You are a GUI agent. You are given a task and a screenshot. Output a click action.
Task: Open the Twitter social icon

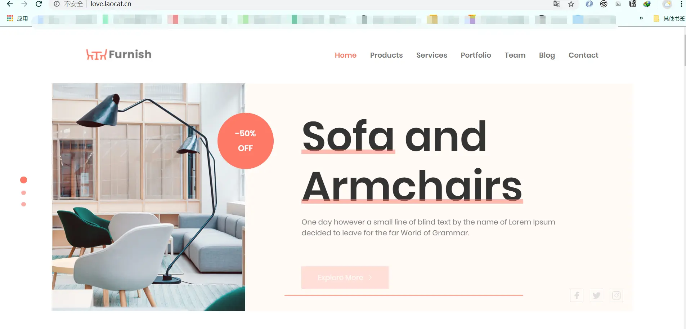[596, 295]
